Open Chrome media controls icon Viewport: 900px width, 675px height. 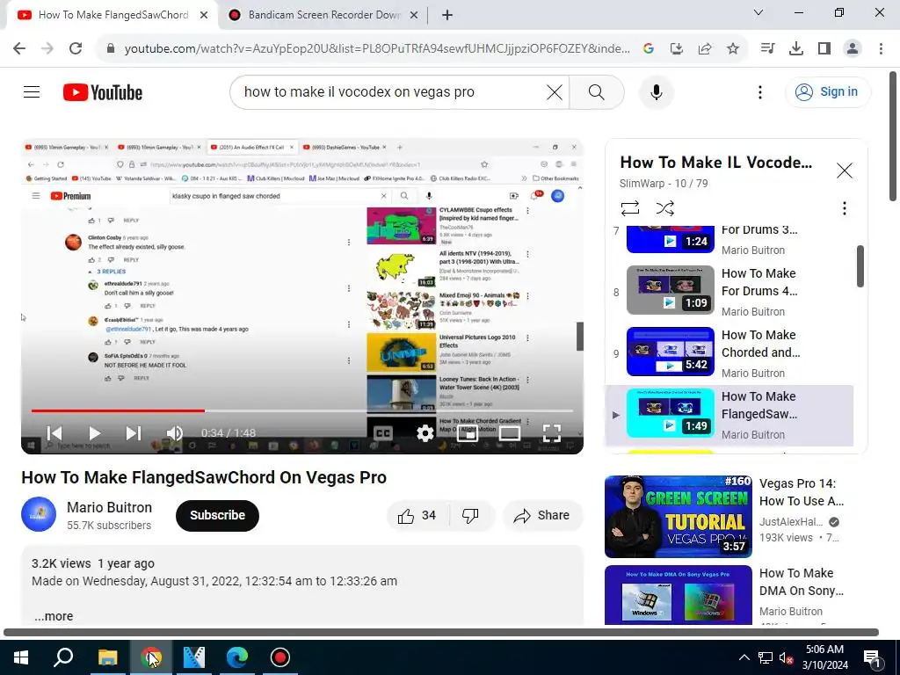click(767, 48)
